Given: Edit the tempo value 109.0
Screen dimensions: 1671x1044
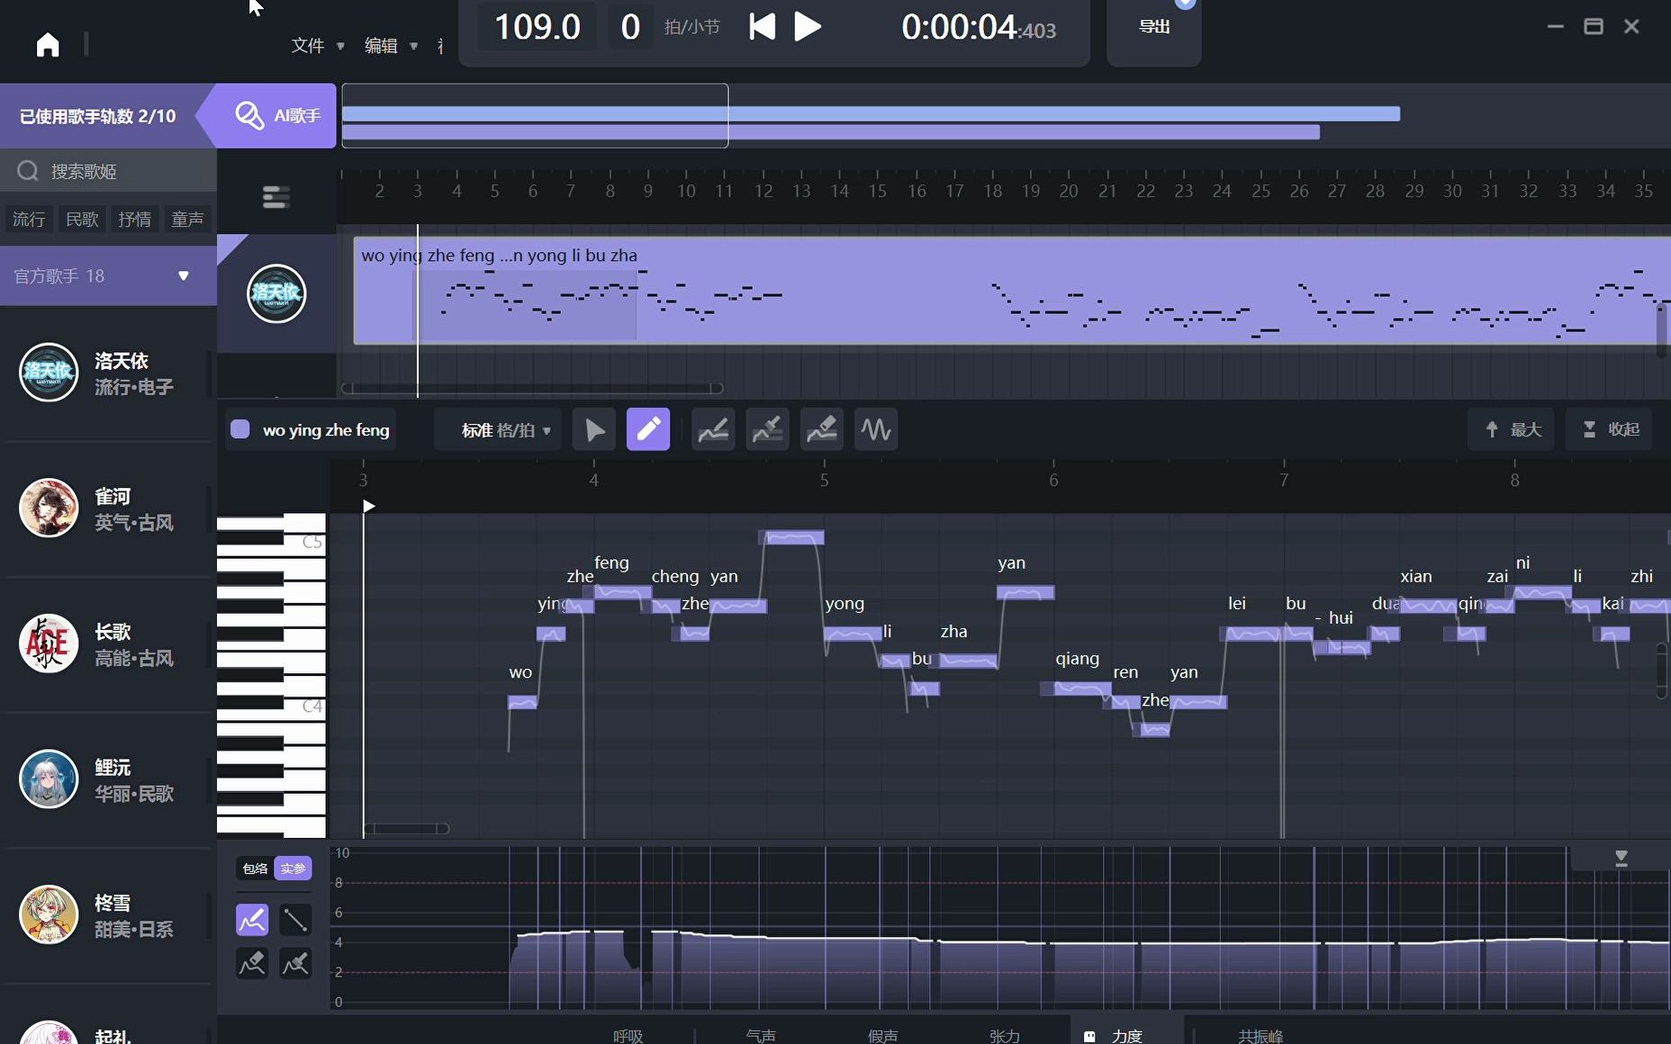Looking at the screenshot, I should click(537, 27).
